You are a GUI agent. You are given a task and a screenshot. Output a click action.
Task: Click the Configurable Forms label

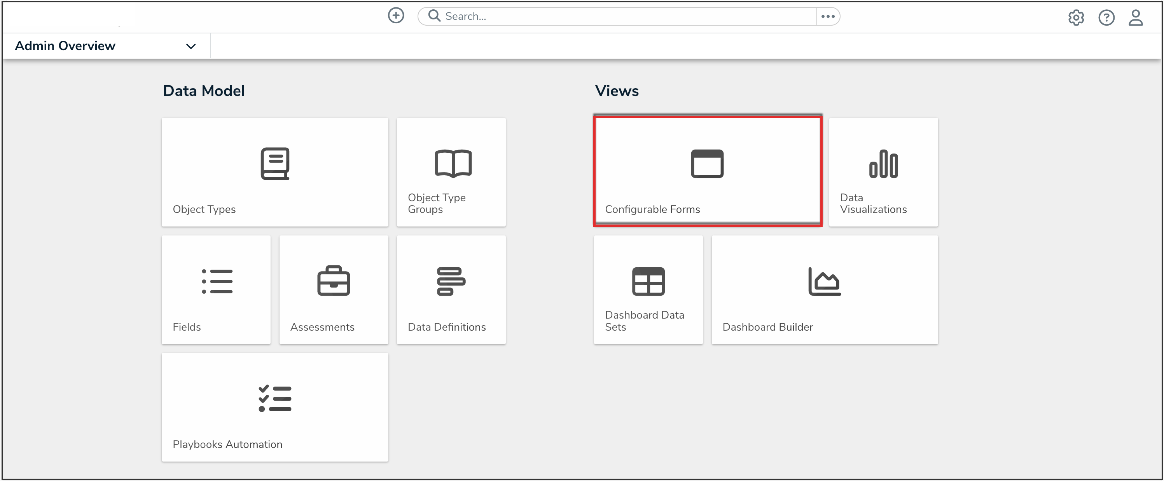[652, 209]
